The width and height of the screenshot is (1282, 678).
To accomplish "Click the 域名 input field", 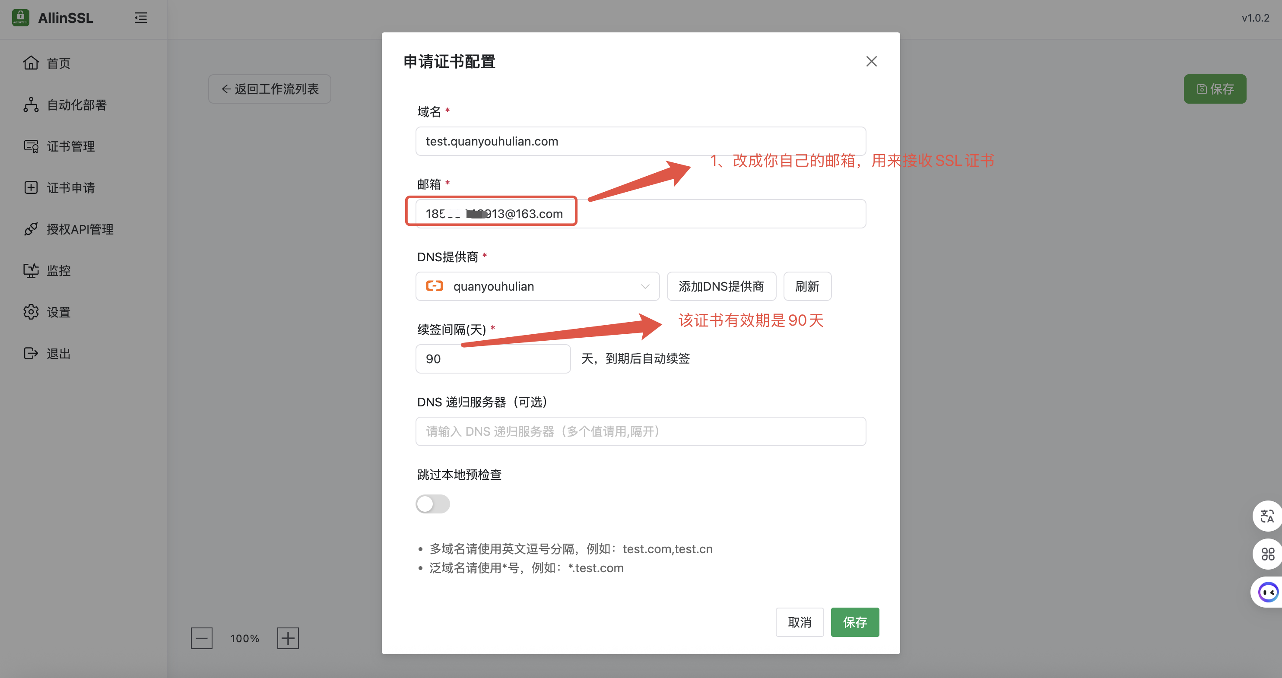I will pos(640,141).
